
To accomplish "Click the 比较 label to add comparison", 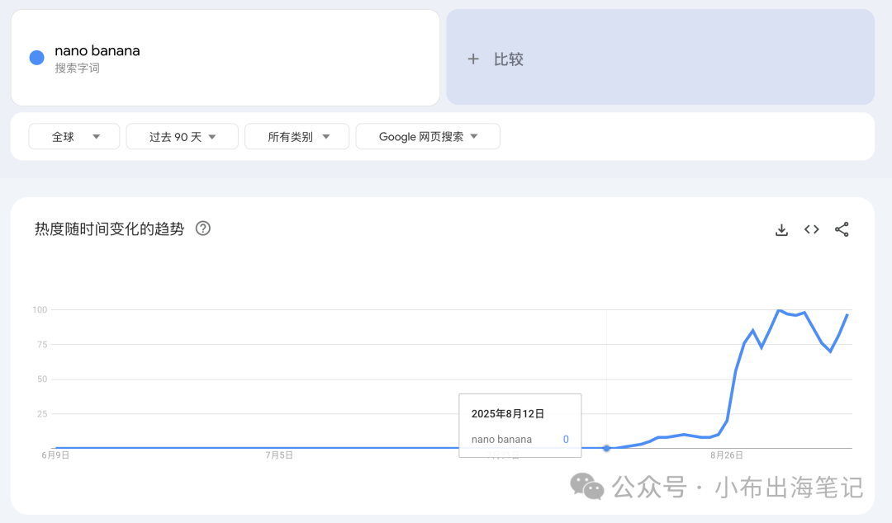I will tap(508, 59).
